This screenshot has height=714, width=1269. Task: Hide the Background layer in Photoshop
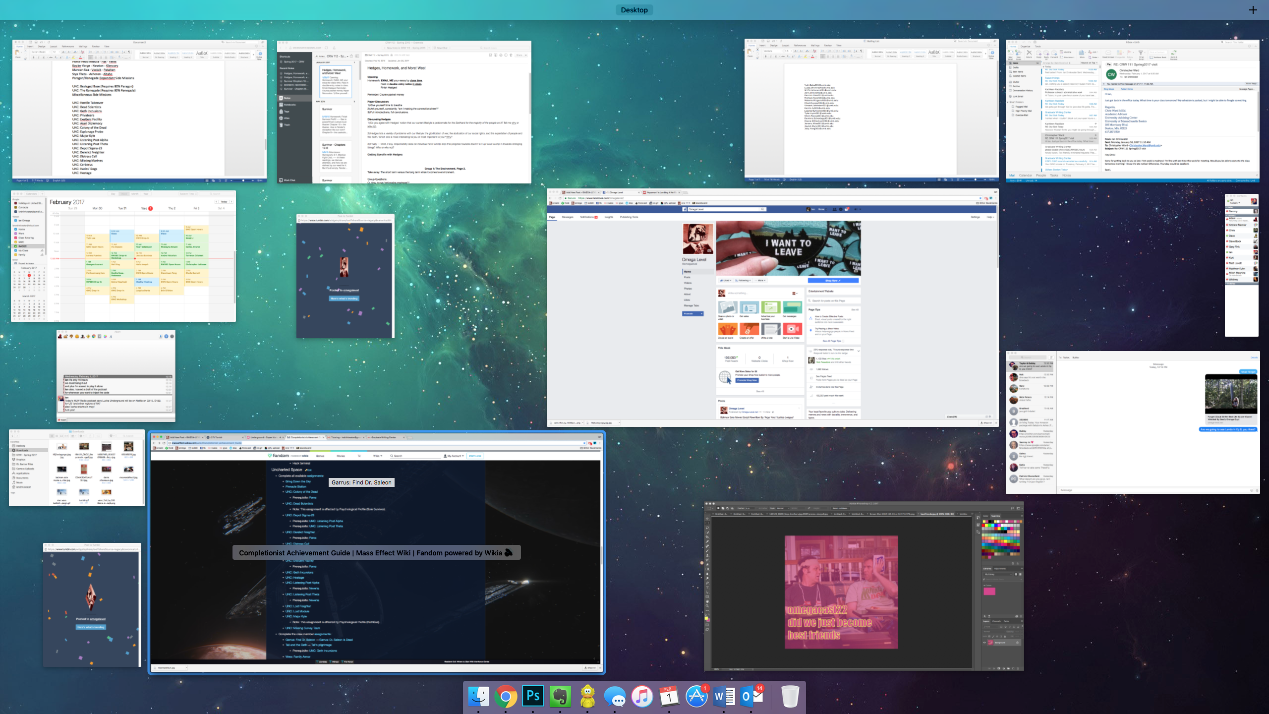pos(985,643)
